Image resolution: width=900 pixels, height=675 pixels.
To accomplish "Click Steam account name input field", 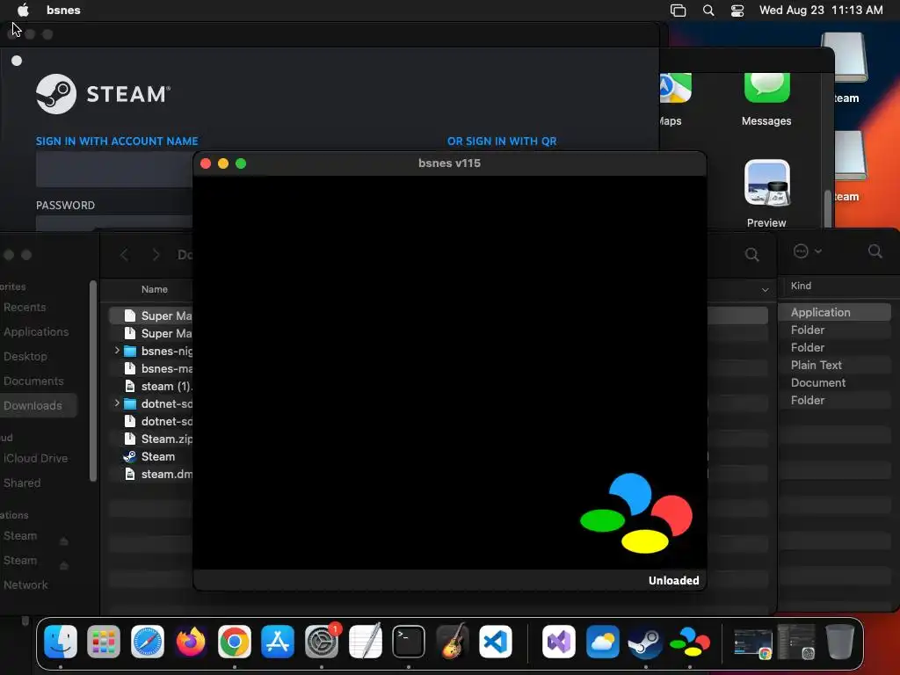I will (x=114, y=170).
